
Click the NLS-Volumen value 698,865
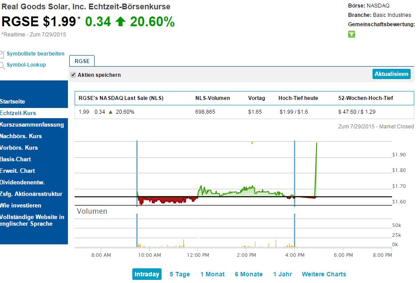click(x=205, y=112)
